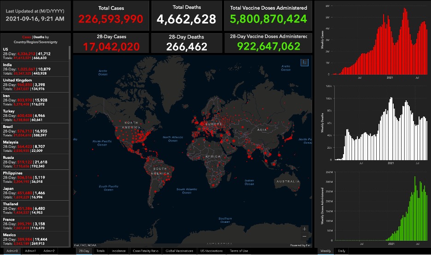
Task: Switch charts to the Weekly tab
Action: point(326,251)
